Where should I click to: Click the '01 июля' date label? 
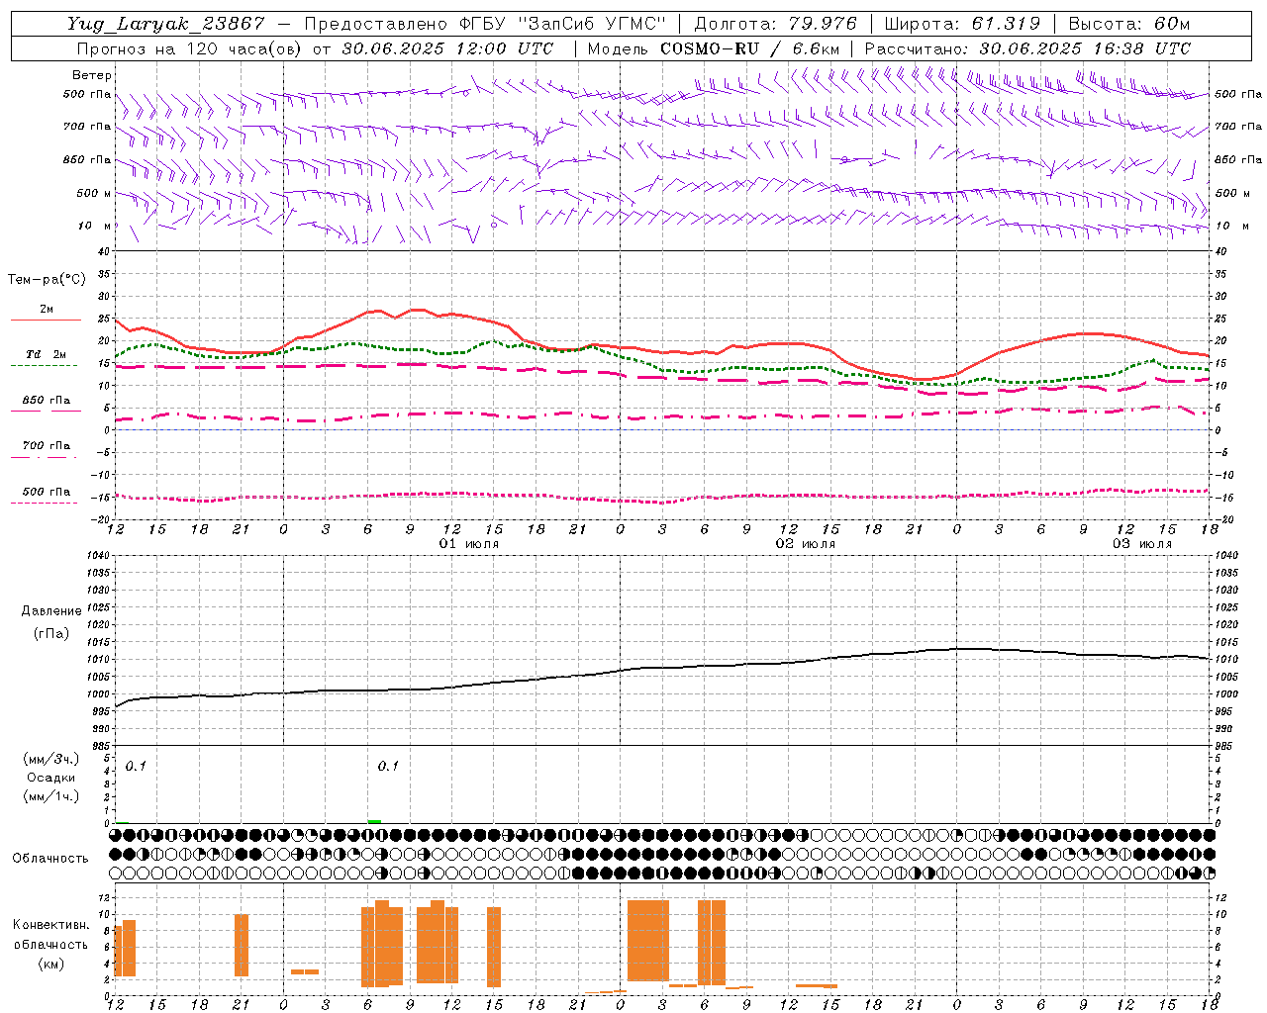point(469,544)
